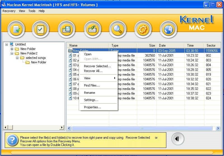This screenshot has width=224, height=156.
Task: Click sector value 822
Action: 208,89
